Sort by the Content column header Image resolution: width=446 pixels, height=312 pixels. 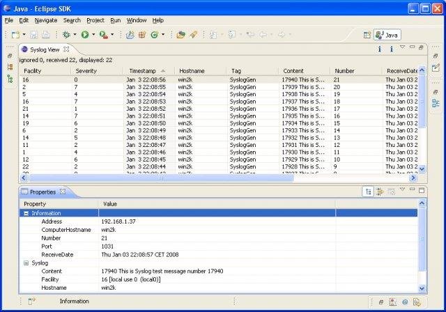304,71
